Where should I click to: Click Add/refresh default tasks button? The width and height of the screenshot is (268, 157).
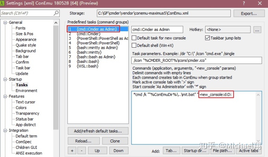tap(98, 131)
